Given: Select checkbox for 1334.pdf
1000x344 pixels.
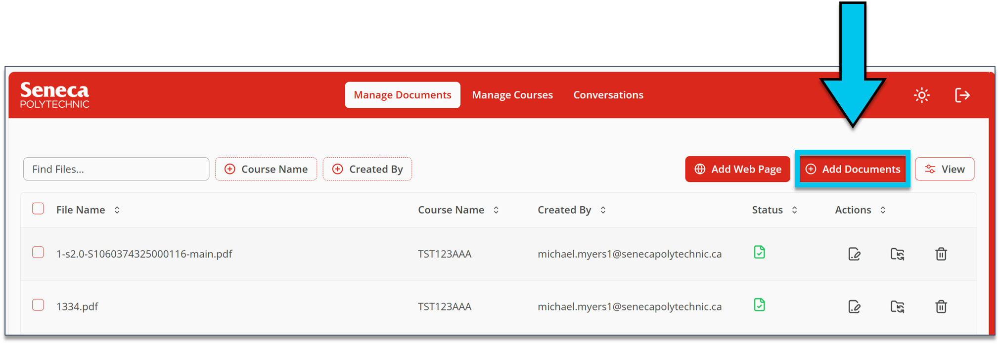Looking at the screenshot, I should point(38,304).
